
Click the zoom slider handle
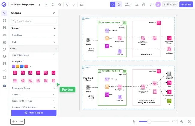click(149, 121)
